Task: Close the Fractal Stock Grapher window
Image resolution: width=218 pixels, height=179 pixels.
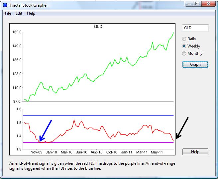Action: tap(208, 4)
